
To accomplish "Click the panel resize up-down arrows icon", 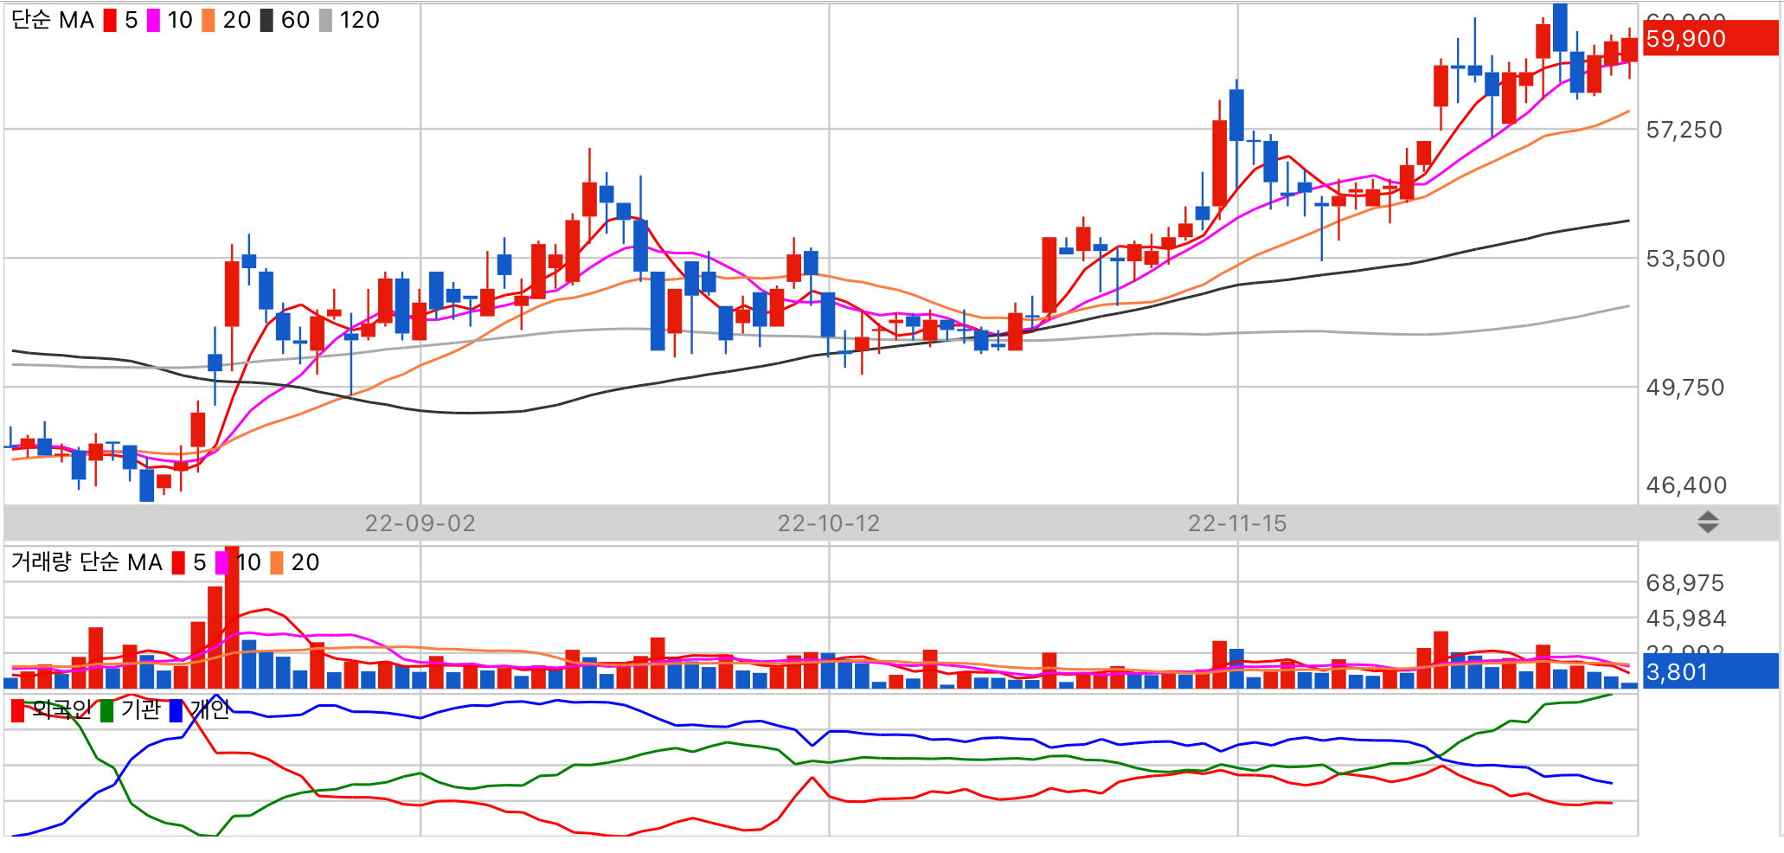I will [1707, 523].
